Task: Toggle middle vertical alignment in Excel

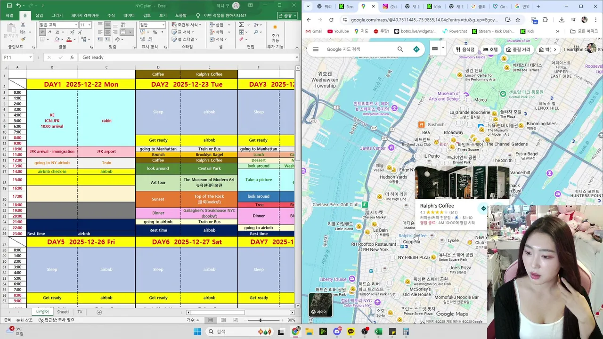Action: (108, 25)
